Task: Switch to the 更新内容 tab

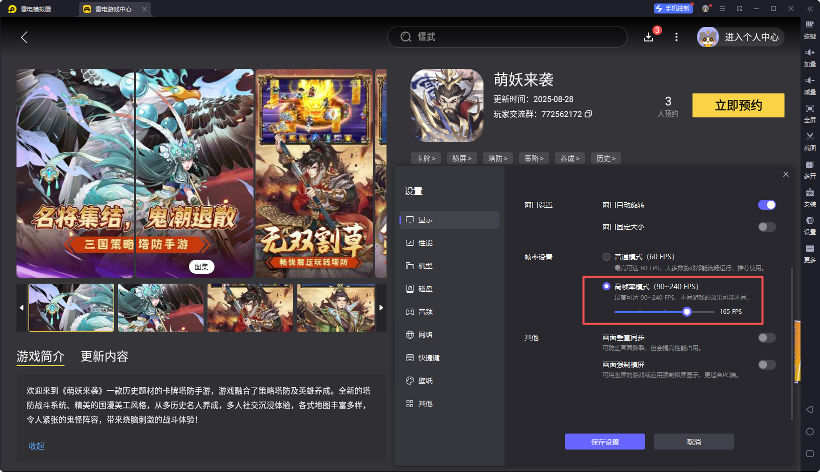Action: tap(104, 356)
